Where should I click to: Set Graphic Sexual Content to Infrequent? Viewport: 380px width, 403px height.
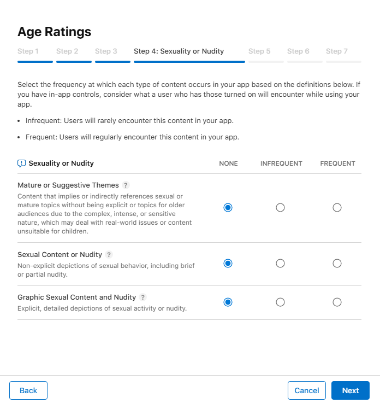click(x=280, y=302)
